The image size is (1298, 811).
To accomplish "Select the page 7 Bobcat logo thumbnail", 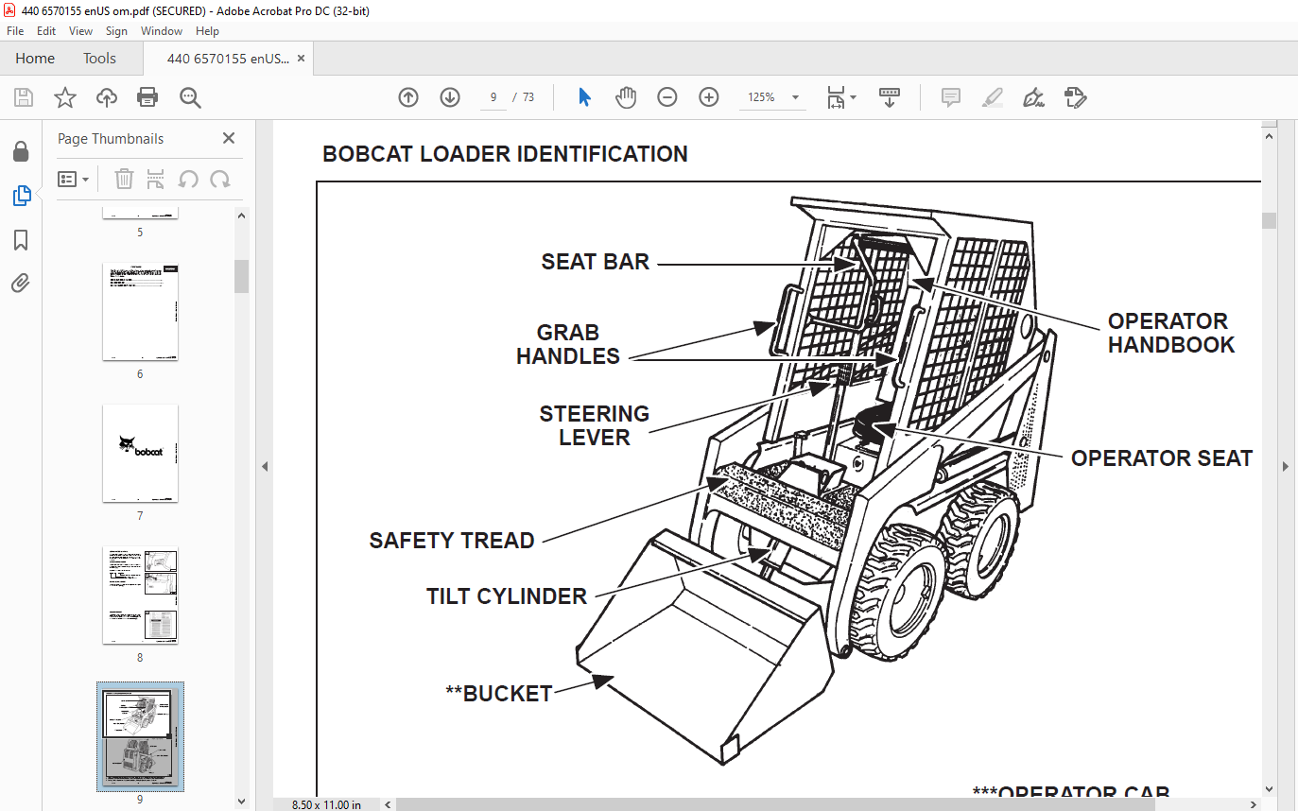I will pos(140,454).
